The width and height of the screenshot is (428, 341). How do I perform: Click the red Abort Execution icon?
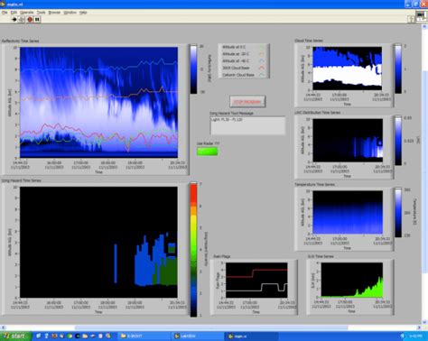(30, 20)
